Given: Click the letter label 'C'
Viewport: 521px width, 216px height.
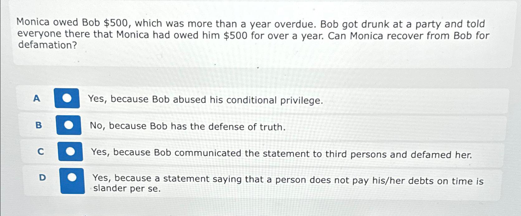Looking at the screenshot, I should pos(40,151).
